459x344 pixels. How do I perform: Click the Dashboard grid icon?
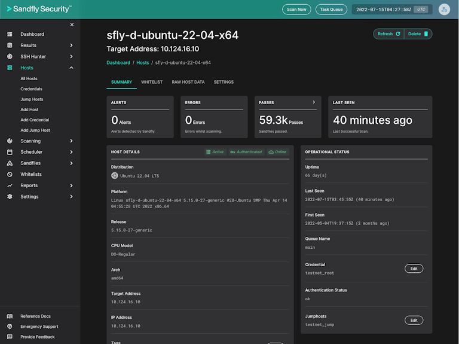click(10, 34)
